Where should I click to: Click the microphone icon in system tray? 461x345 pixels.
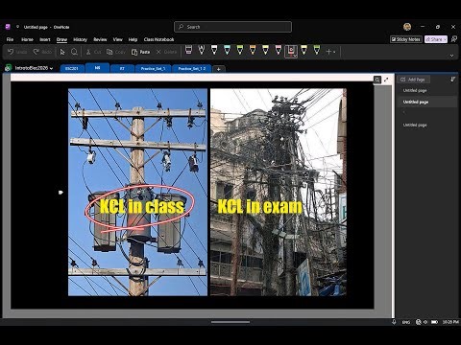tap(394, 322)
